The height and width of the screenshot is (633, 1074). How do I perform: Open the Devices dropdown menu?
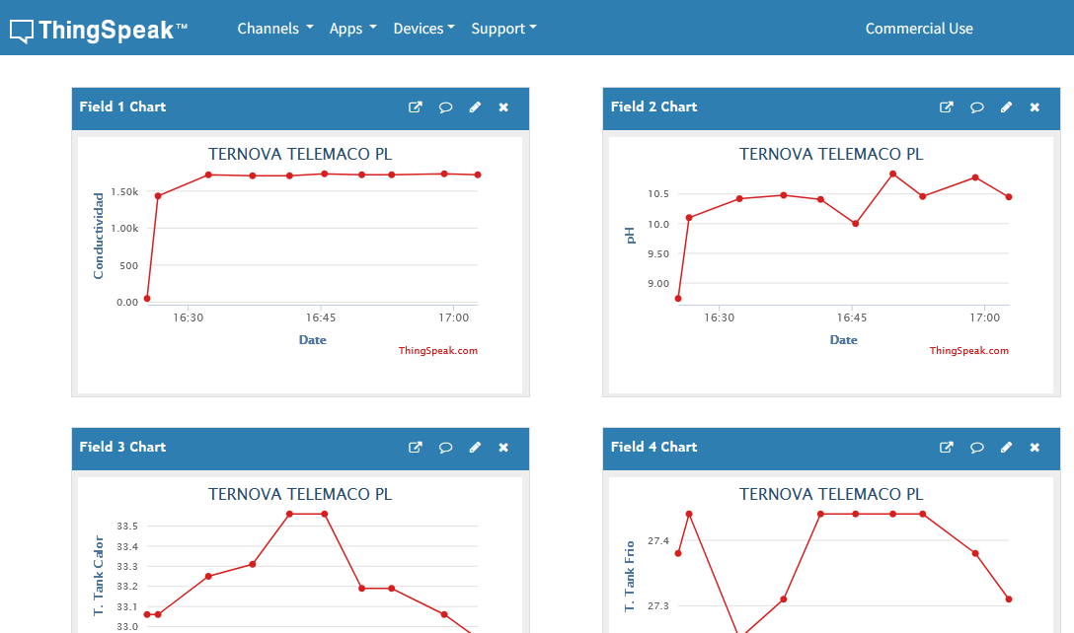pyautogui.click(x=424, y=29)
